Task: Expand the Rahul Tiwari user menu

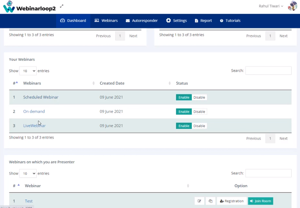Action: tap(271, 6)
